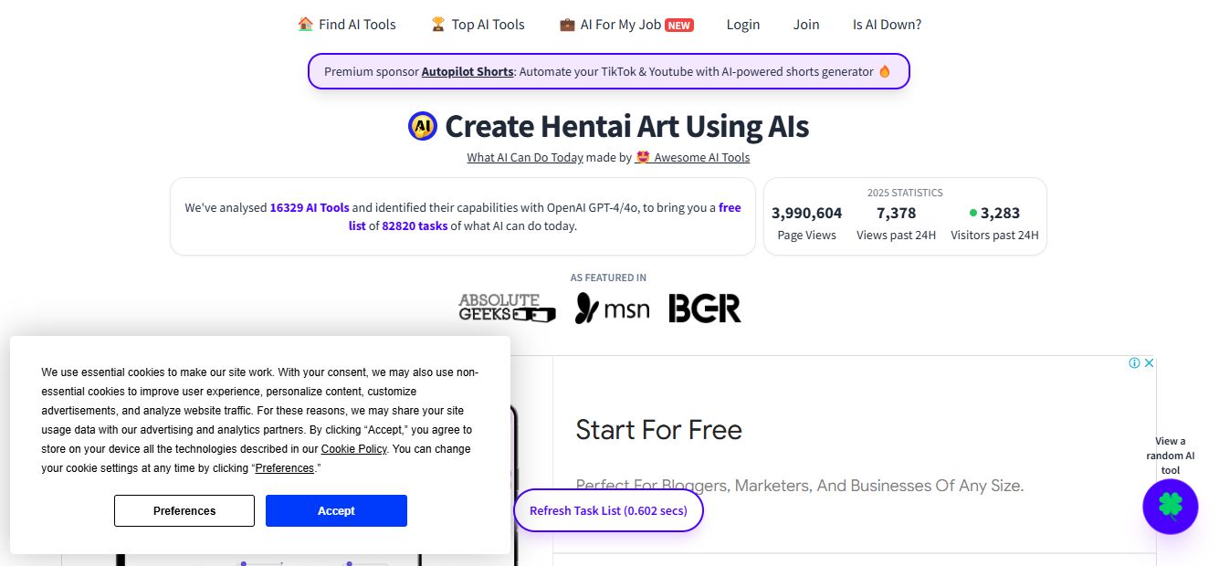The height and width of the screenshot is (566, 1219).
Task: Click the Absolute Geeks logo
Action: pos(507,308)
